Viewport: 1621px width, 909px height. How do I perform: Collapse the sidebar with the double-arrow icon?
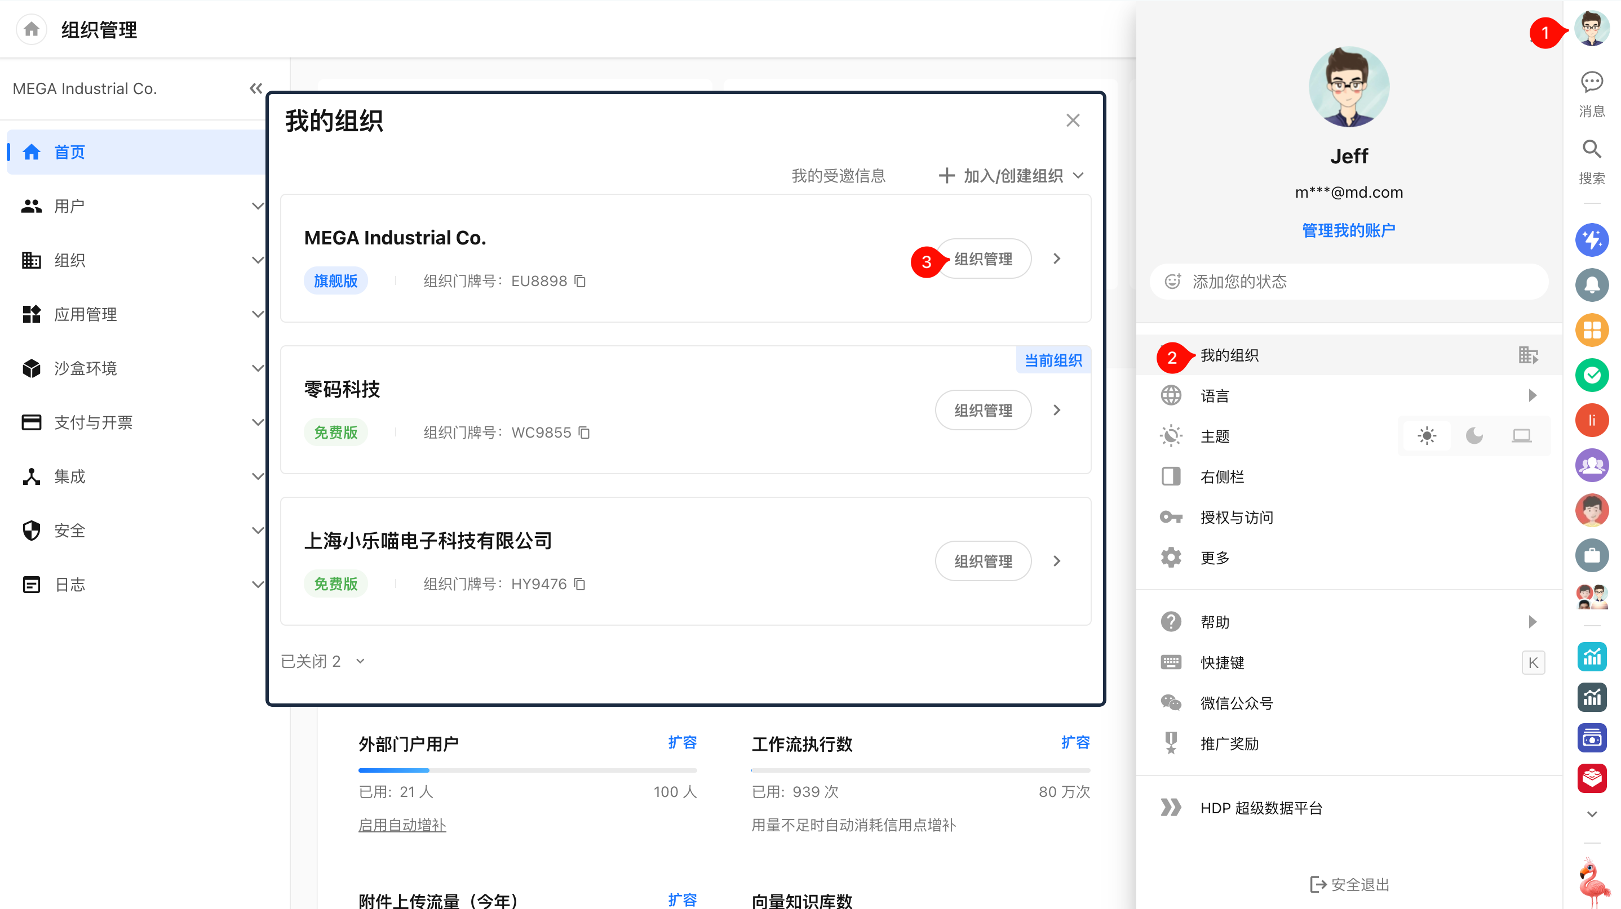point(255,88)
